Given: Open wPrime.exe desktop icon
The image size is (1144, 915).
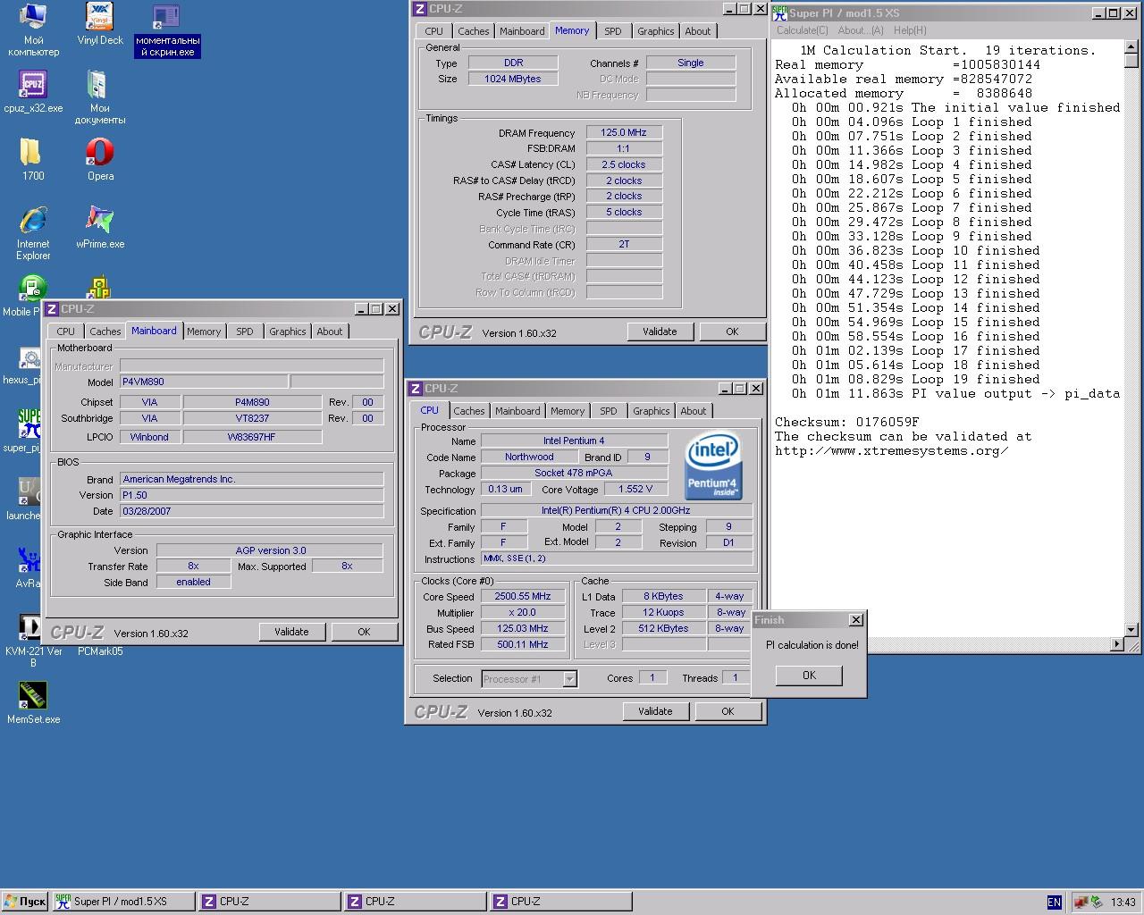Looking at the screenshot, I should click(100, 228).
